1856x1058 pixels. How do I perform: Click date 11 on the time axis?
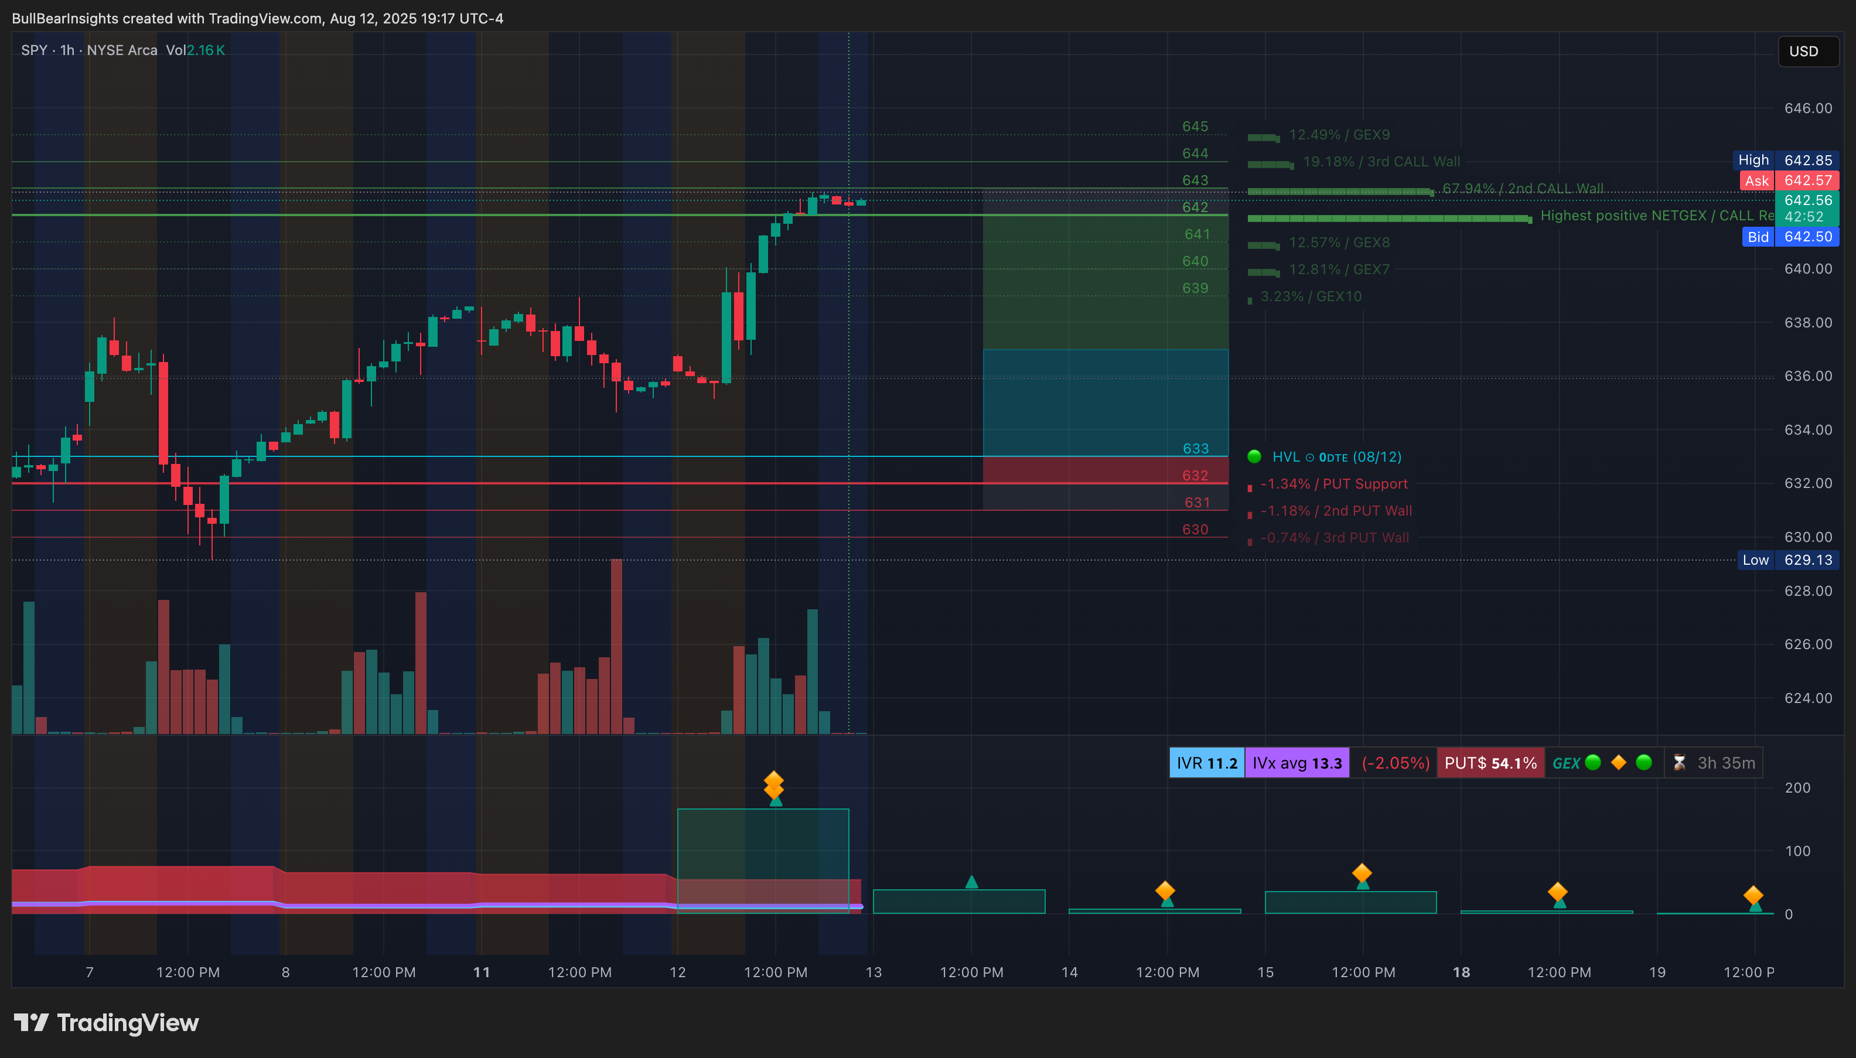(481, 971)
